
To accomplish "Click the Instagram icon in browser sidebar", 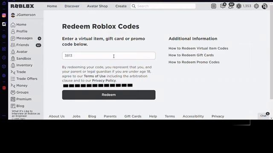I will pyautogui.click(x=4, y=15).
